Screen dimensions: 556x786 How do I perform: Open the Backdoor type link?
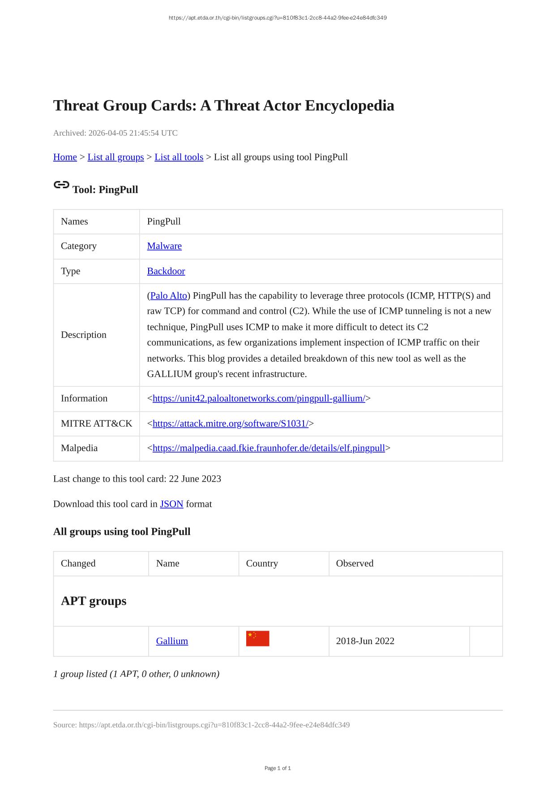[x=166, y=271]
